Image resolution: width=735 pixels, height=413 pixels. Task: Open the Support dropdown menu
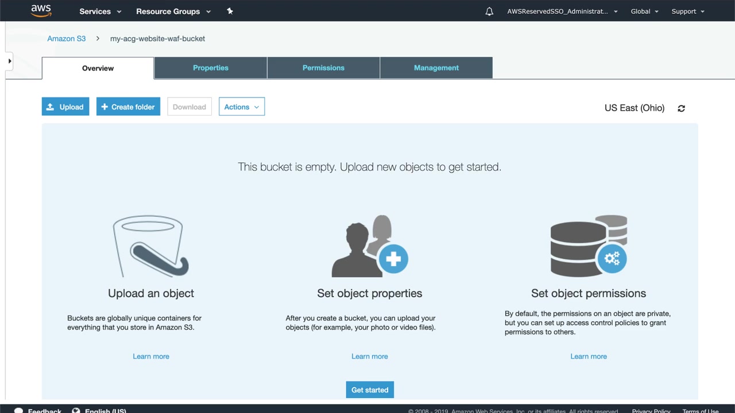point(688,11)
